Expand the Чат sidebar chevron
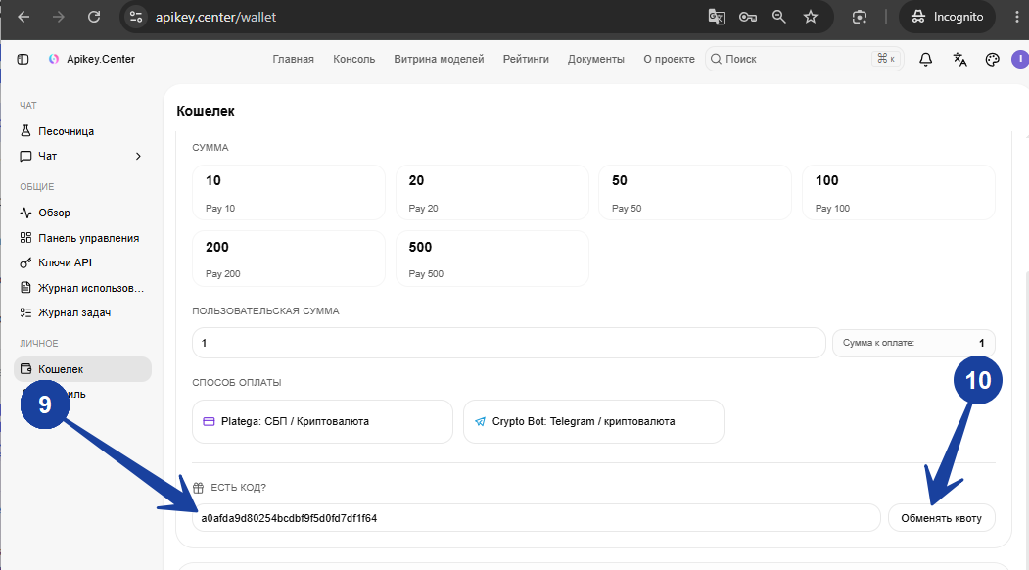This screenshot has width=1029, height=570. click(138, 157)
